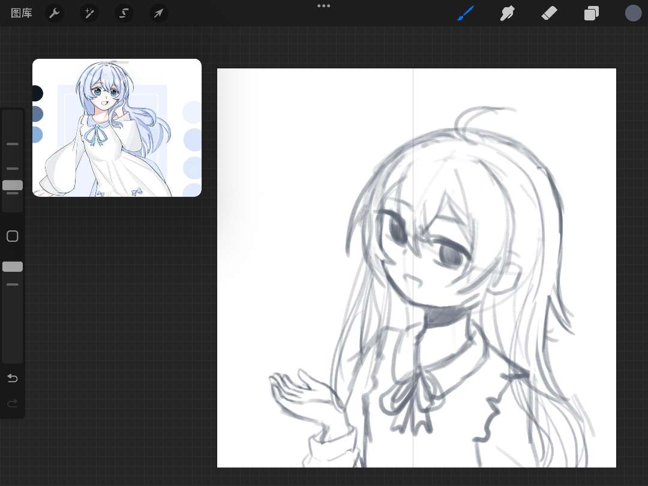Image resolution: width=648 pixels, height=486 pixels.
Task: Tap the three-dot menu at top center
Action: [x=324, y=6]
